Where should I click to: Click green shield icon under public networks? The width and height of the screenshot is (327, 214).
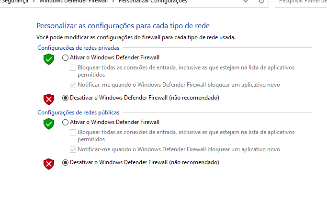point(49,124)
